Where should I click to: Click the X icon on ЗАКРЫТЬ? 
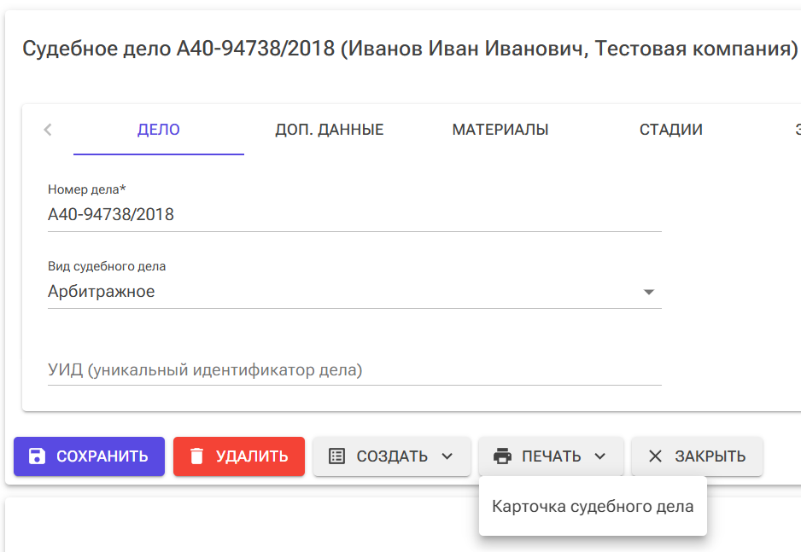point(656,456)
